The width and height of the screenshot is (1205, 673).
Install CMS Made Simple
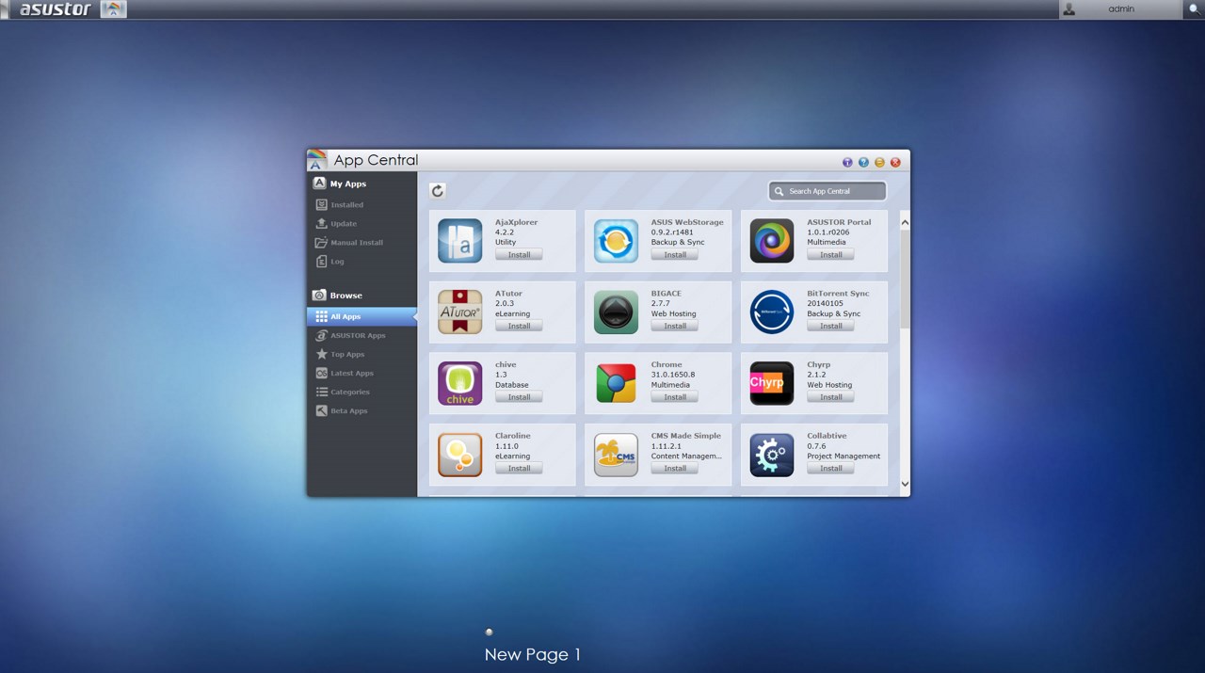[x=675, y=468]
